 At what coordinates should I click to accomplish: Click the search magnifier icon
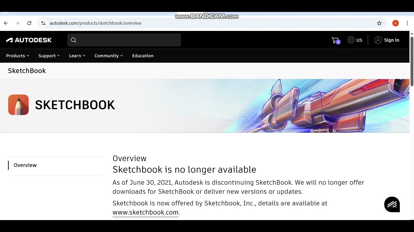(74, 40)
